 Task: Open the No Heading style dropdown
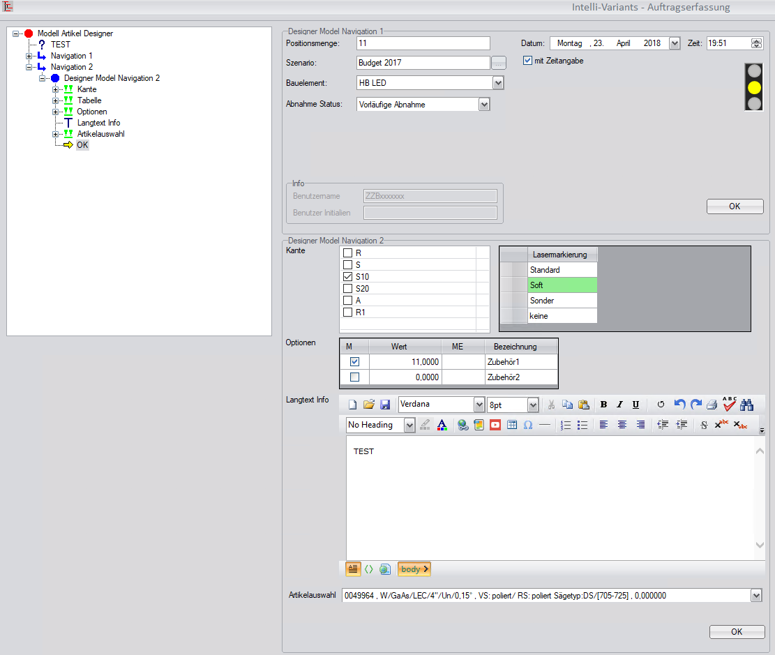(x=409, y=425)
